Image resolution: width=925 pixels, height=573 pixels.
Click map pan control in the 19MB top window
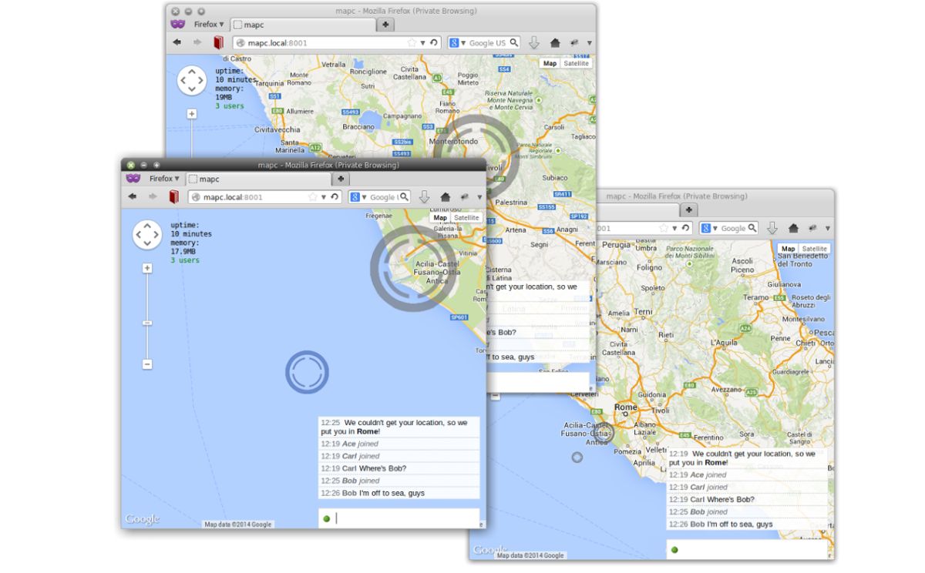[x=192, y=80]
